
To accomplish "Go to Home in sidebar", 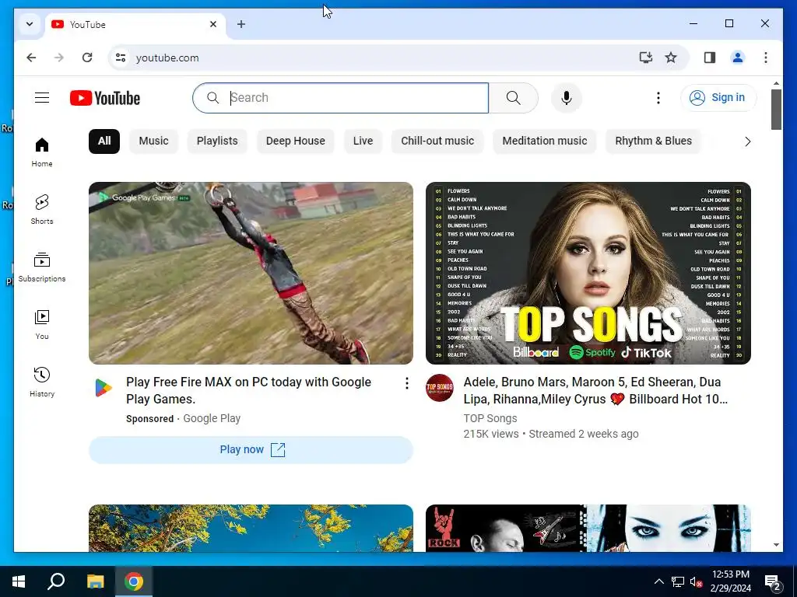I will [x=42, y=152].
